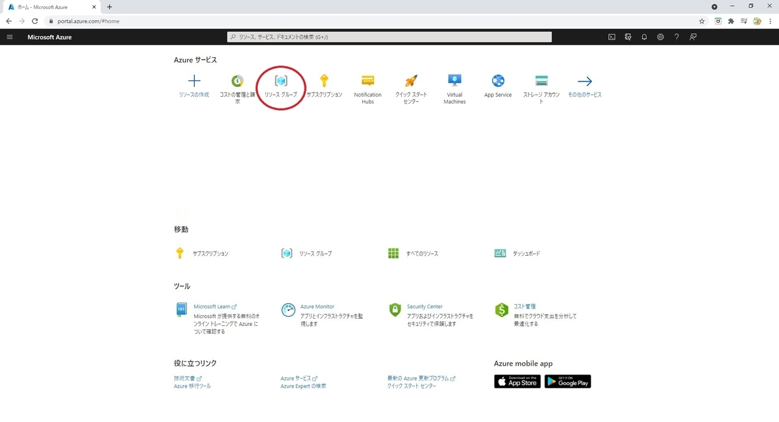This screenshot has width=779, height=422.
Task: Click the リソースの作成 plus icon
Action: (194, 81)
